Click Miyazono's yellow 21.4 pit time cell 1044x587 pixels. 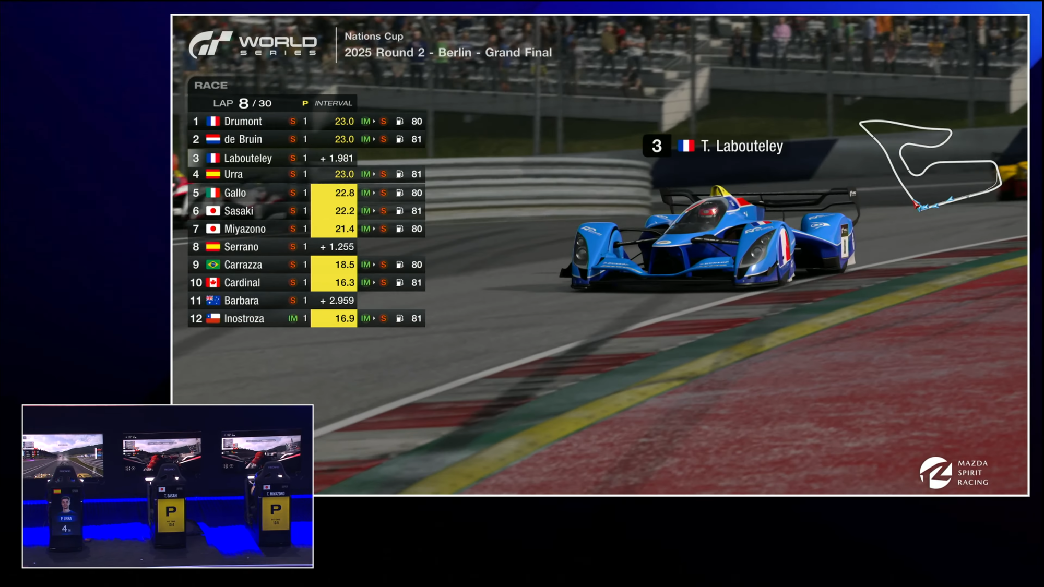[x=334, y=229]
